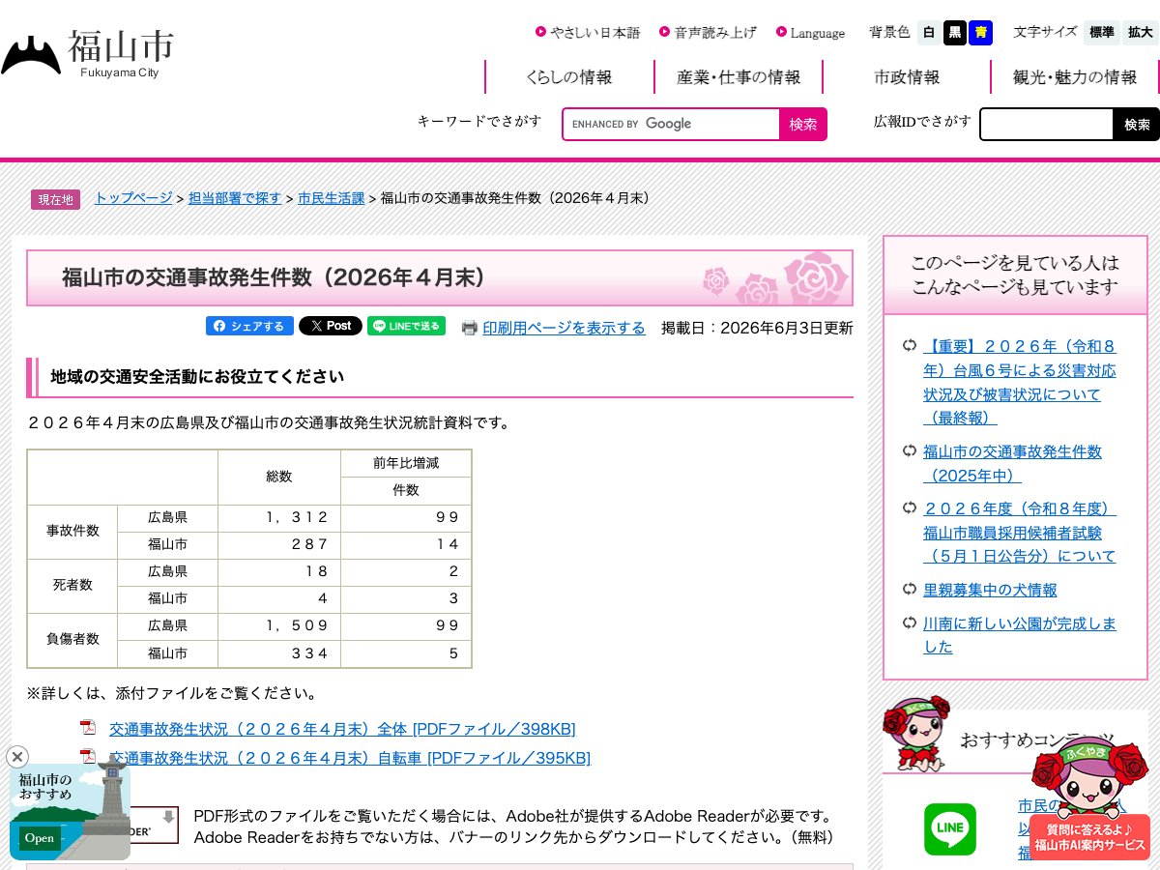The width and height of the screenshot is (1160, 870).
Task: Set text size to 標準
Action: (x=1102, y=33)
